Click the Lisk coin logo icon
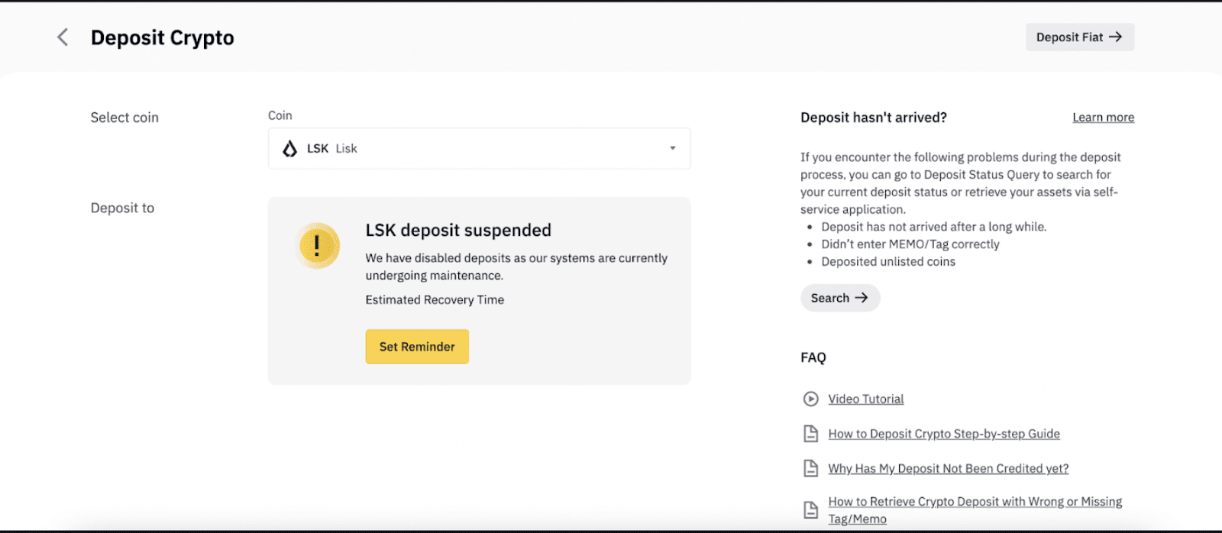1222x533 pixels. point(289,148)
